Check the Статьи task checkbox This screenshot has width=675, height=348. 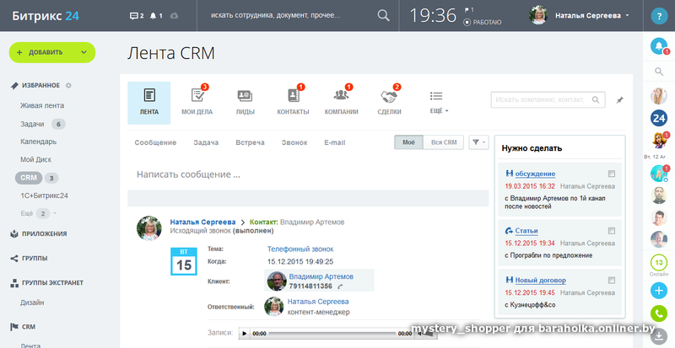[x=612, y=231]
